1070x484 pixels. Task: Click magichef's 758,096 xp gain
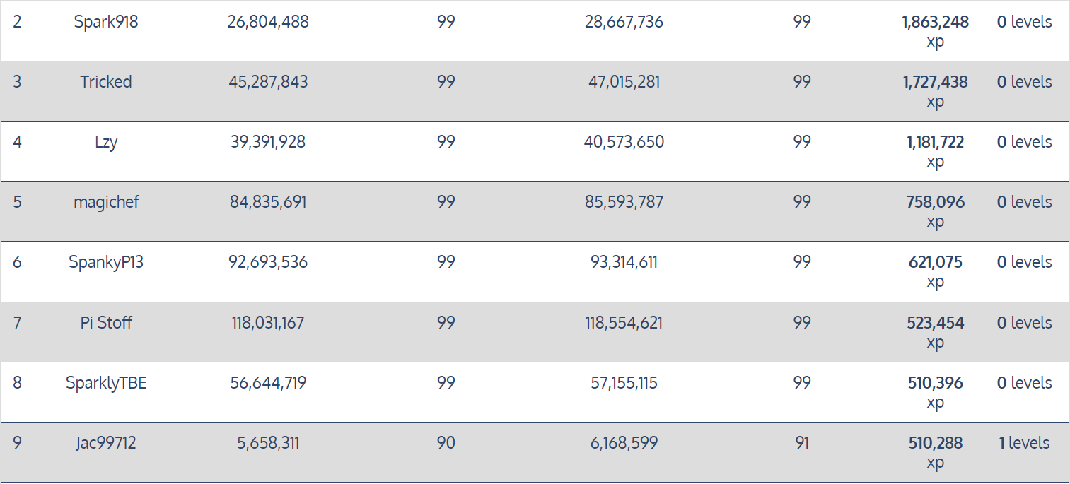(935, 212)
